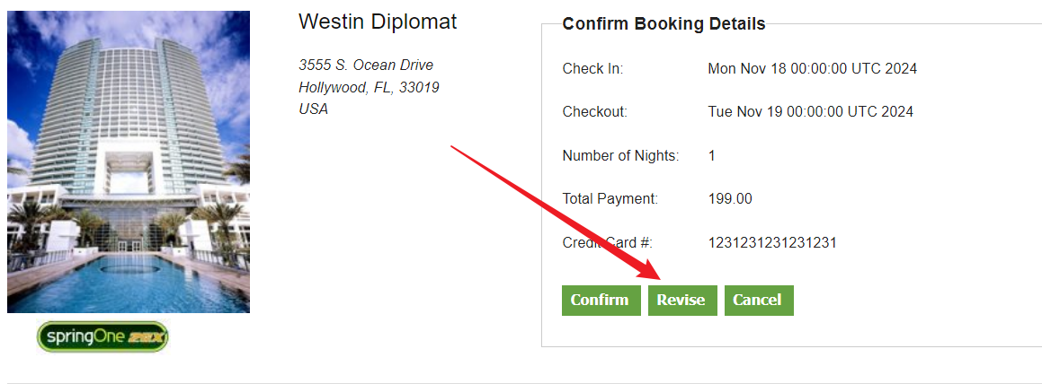Select the Westin Diplomat hotel heading
Viewport: 1042px width, 384px height.
coord(378,22)
